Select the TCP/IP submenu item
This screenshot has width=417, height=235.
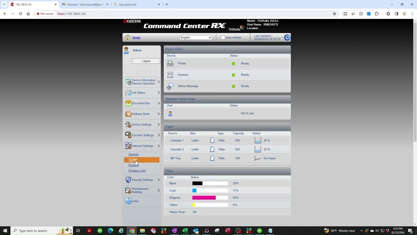click(133, 160)
